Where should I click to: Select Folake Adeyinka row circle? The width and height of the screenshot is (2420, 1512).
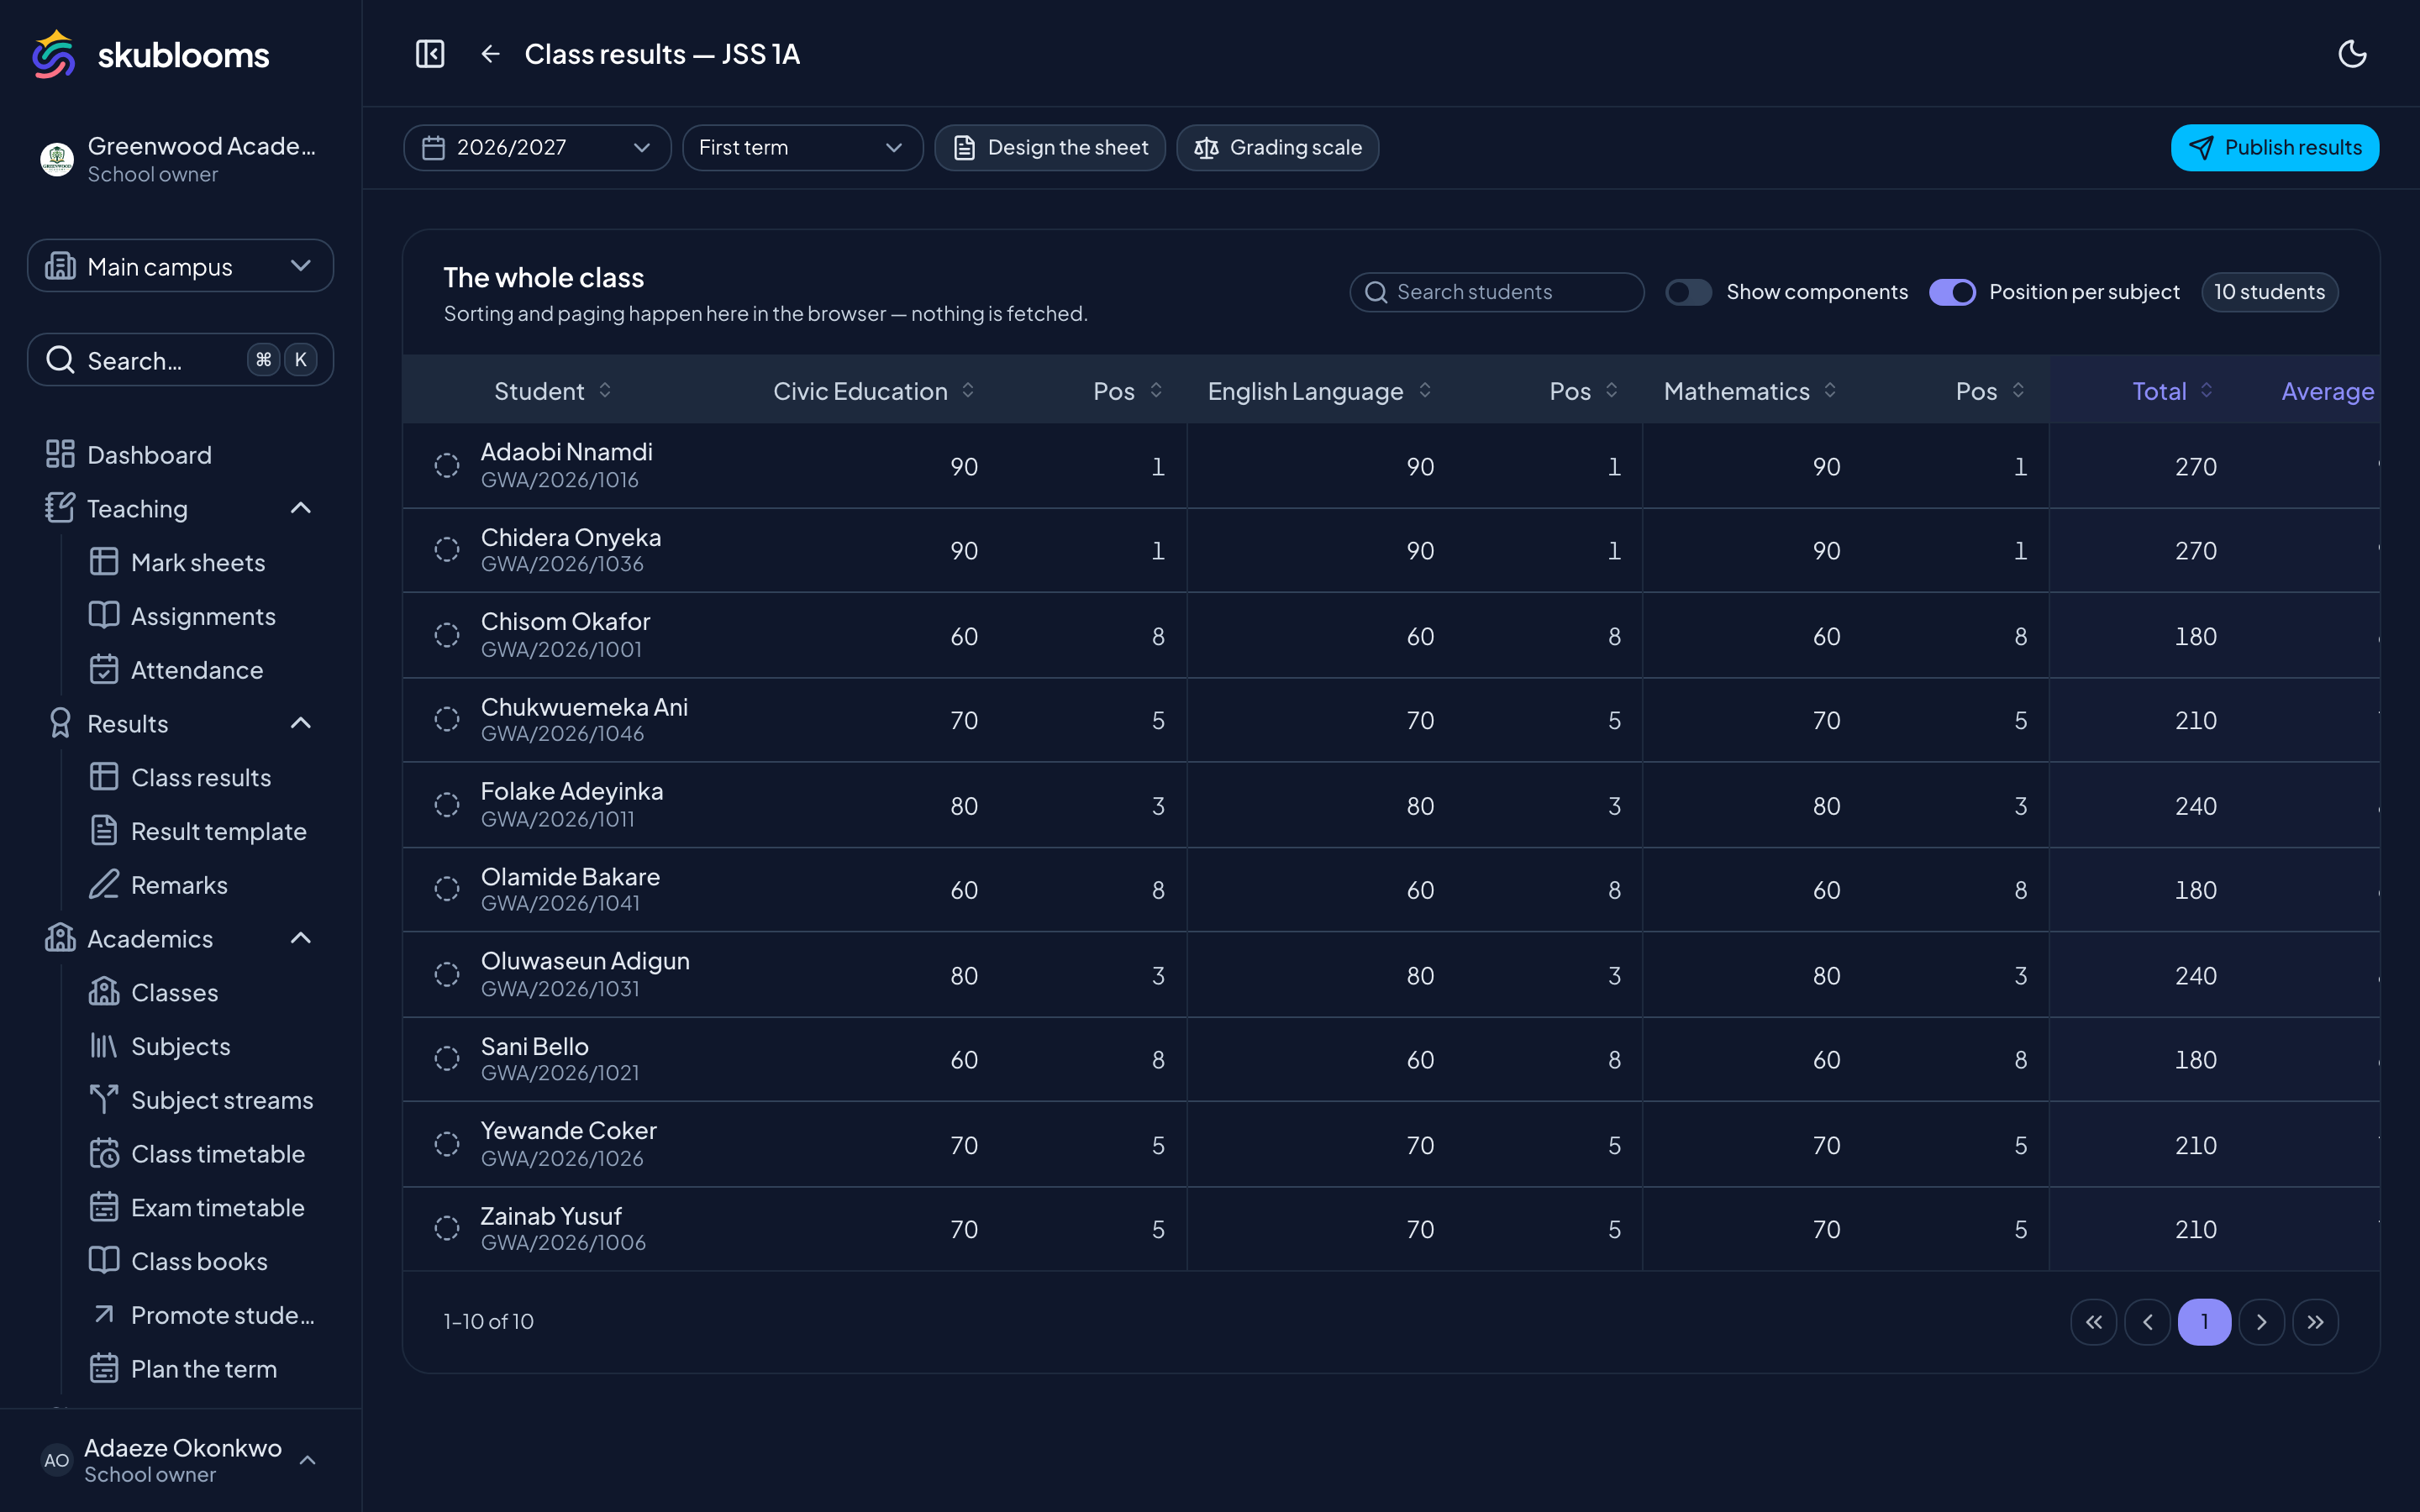point(447,805)
